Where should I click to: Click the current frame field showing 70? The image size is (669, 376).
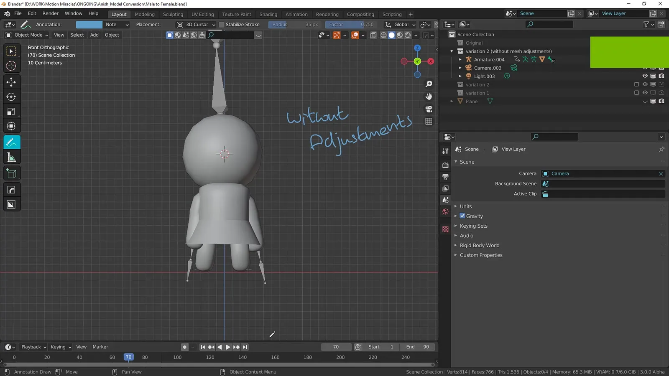tap(336, 347)
